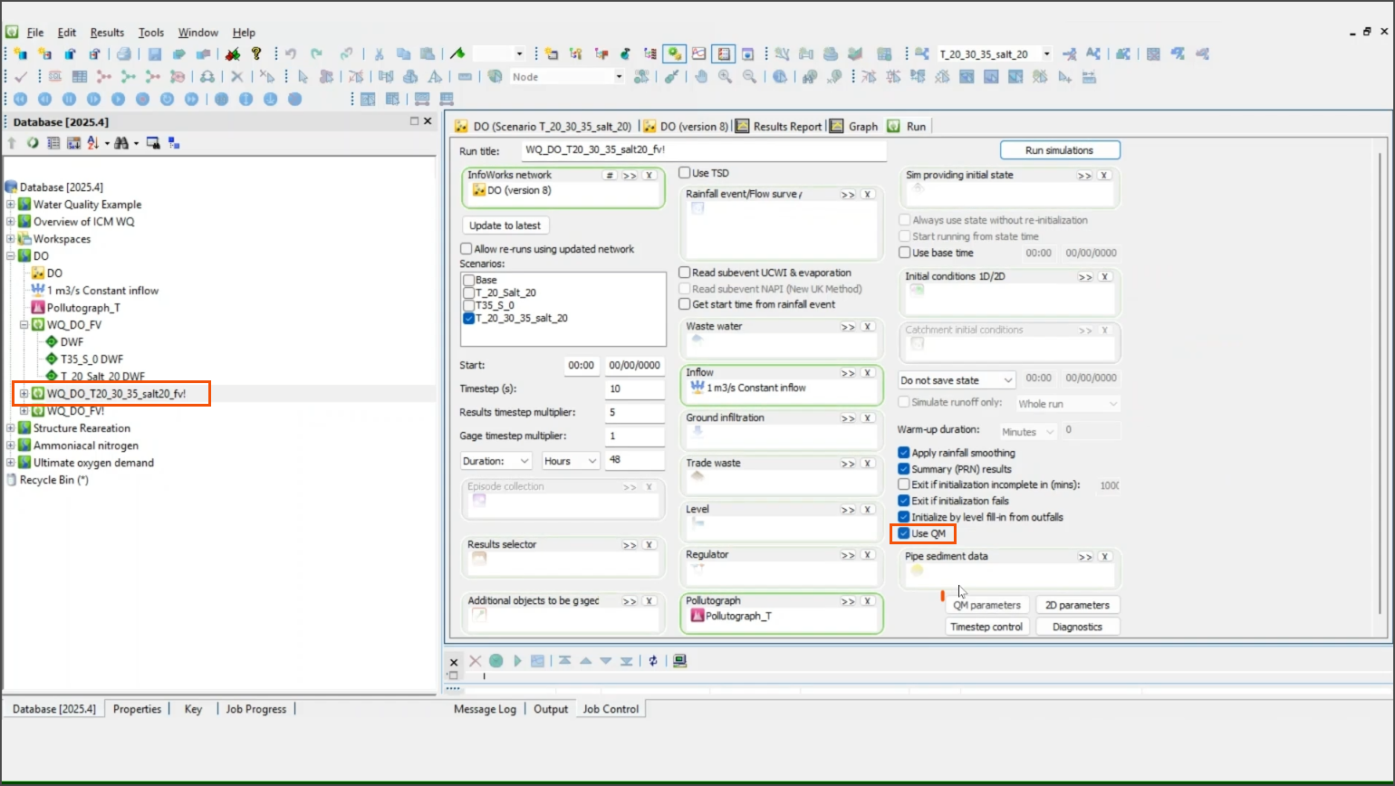Enable Allow re-runs using updated network
The height and width of the screenshot is (786, 1395).
467,248
